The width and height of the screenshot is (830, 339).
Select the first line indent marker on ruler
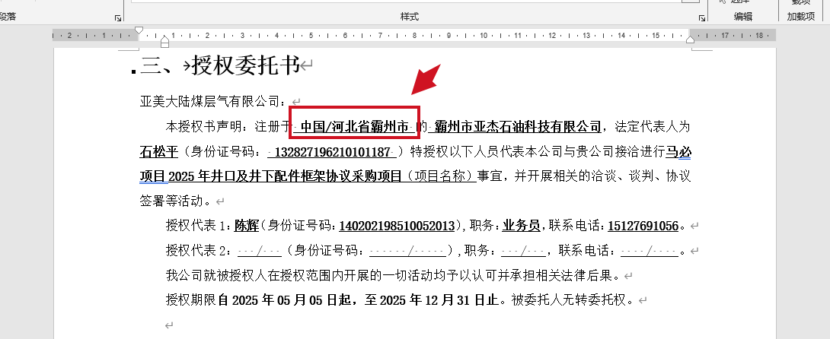coord(139,30)
